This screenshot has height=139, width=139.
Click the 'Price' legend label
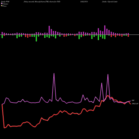click(x=4, y=6)
